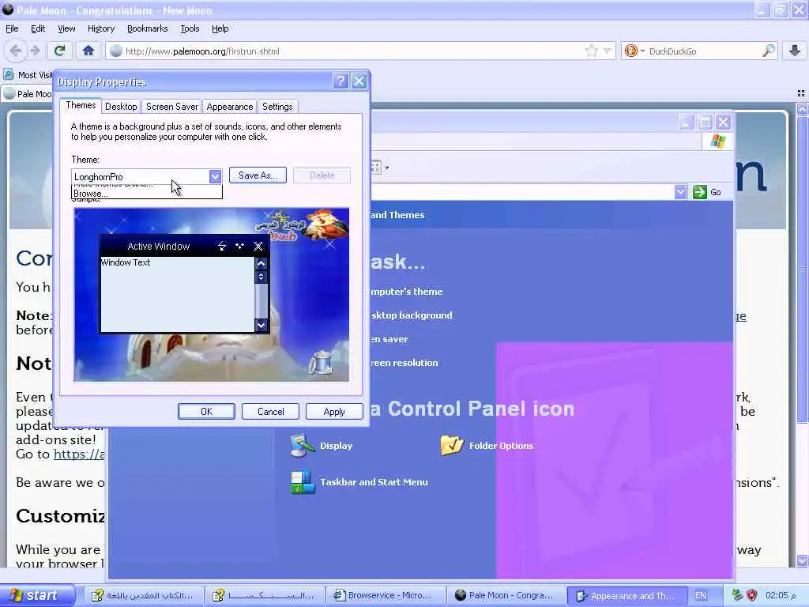Bookmark this page with the star icon

591,51
